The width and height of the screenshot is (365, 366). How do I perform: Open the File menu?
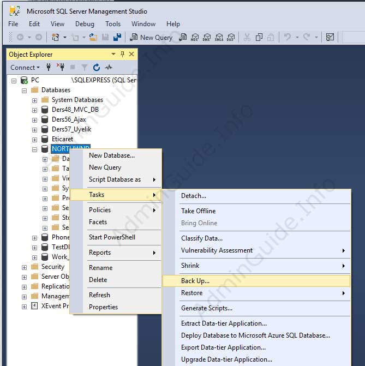[13, 24]
